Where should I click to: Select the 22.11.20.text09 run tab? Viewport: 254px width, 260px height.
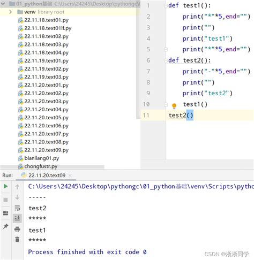(47, 175)
